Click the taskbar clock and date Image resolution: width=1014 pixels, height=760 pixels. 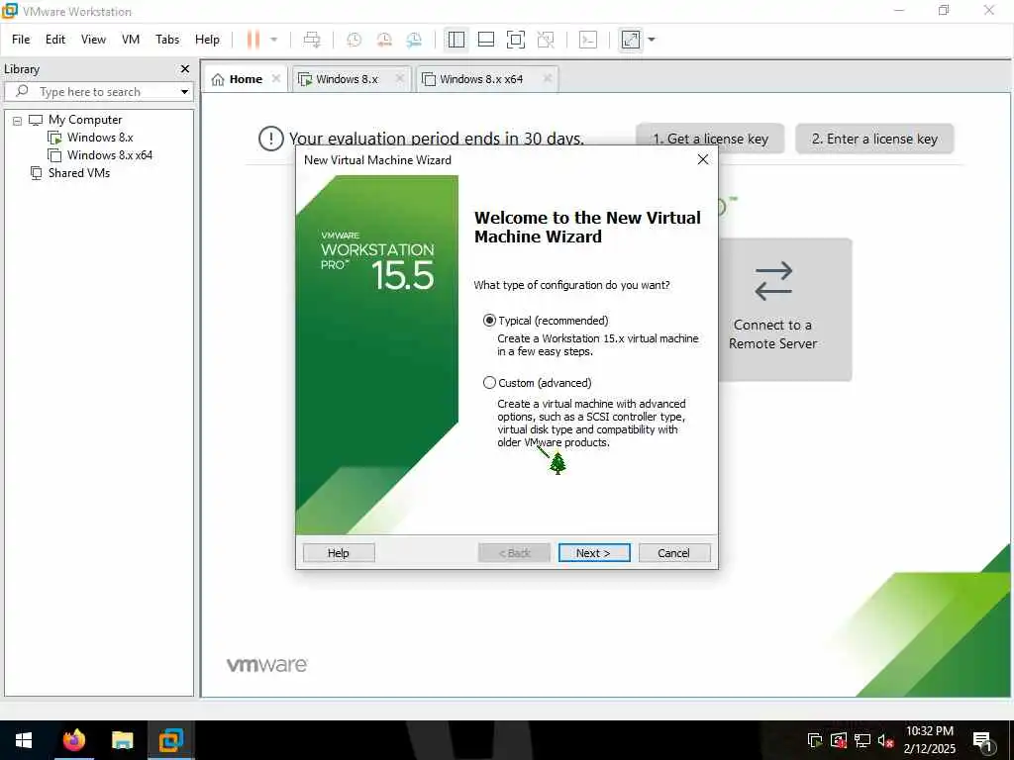pyautogui.click(x=929, y=740)
